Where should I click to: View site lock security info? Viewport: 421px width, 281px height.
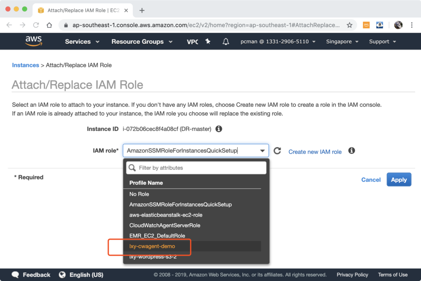point(66,25)
